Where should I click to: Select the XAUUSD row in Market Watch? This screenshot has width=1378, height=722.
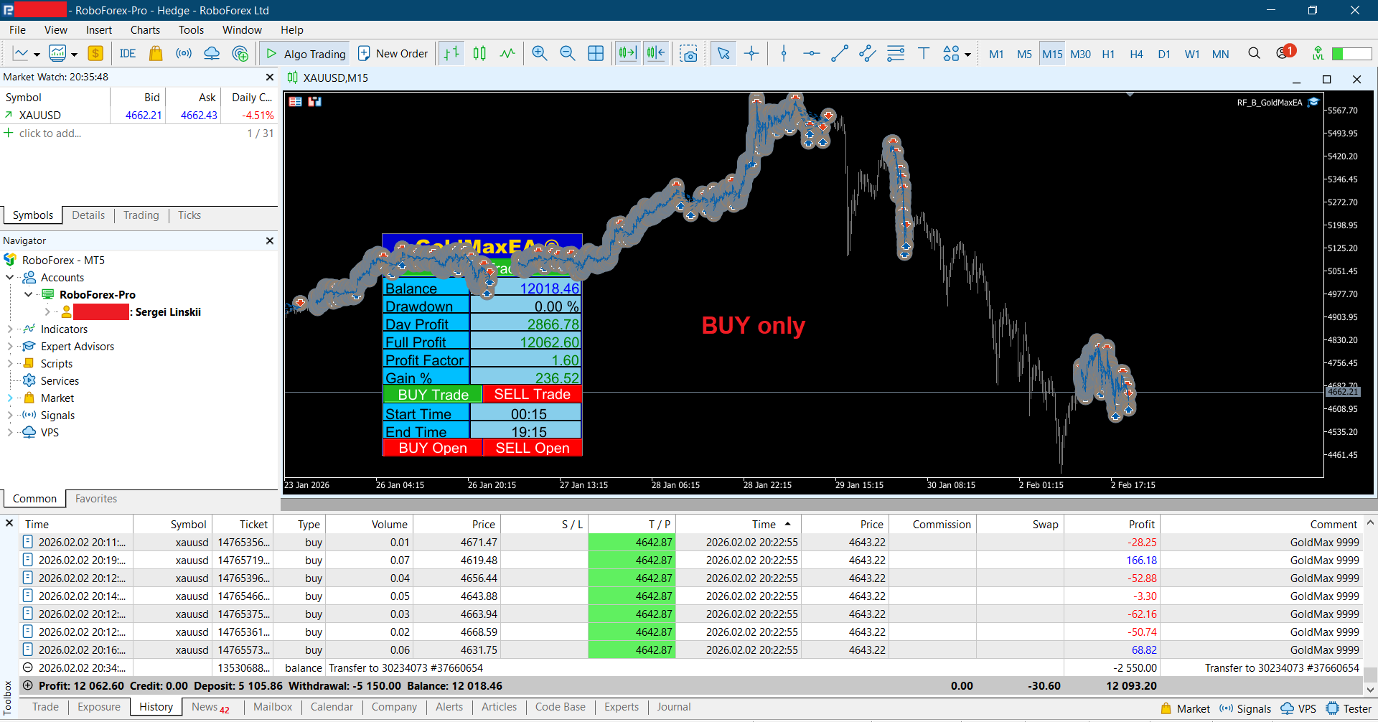(x=139, y=115)
